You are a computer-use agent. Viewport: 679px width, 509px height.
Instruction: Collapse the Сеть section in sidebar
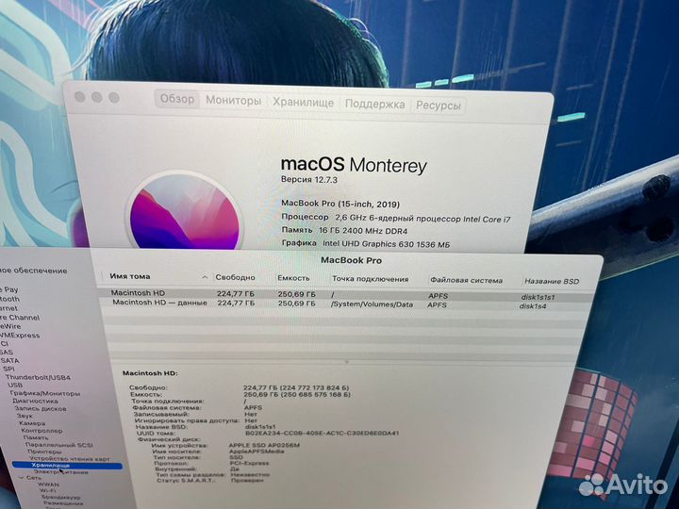(22, 478)
